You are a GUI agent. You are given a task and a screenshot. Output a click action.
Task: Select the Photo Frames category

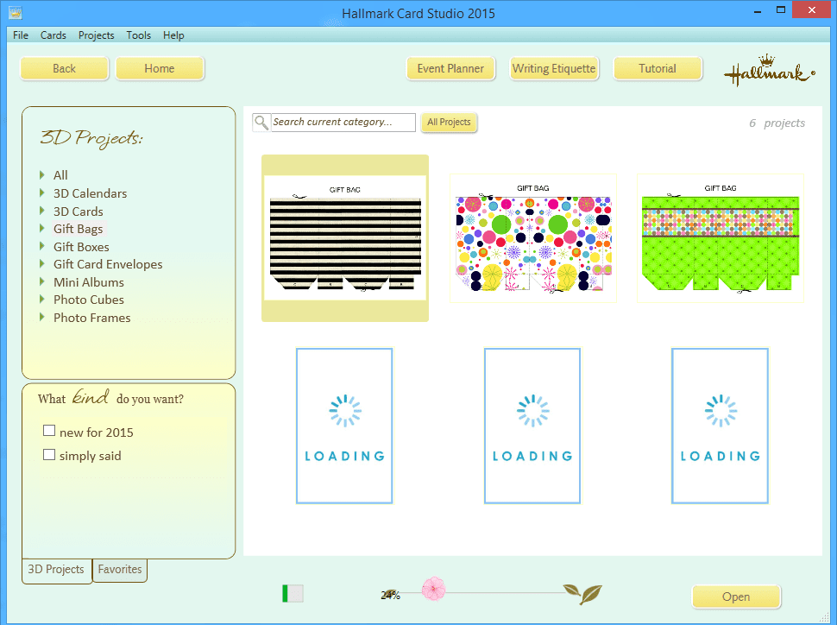[x=91, y=318]
